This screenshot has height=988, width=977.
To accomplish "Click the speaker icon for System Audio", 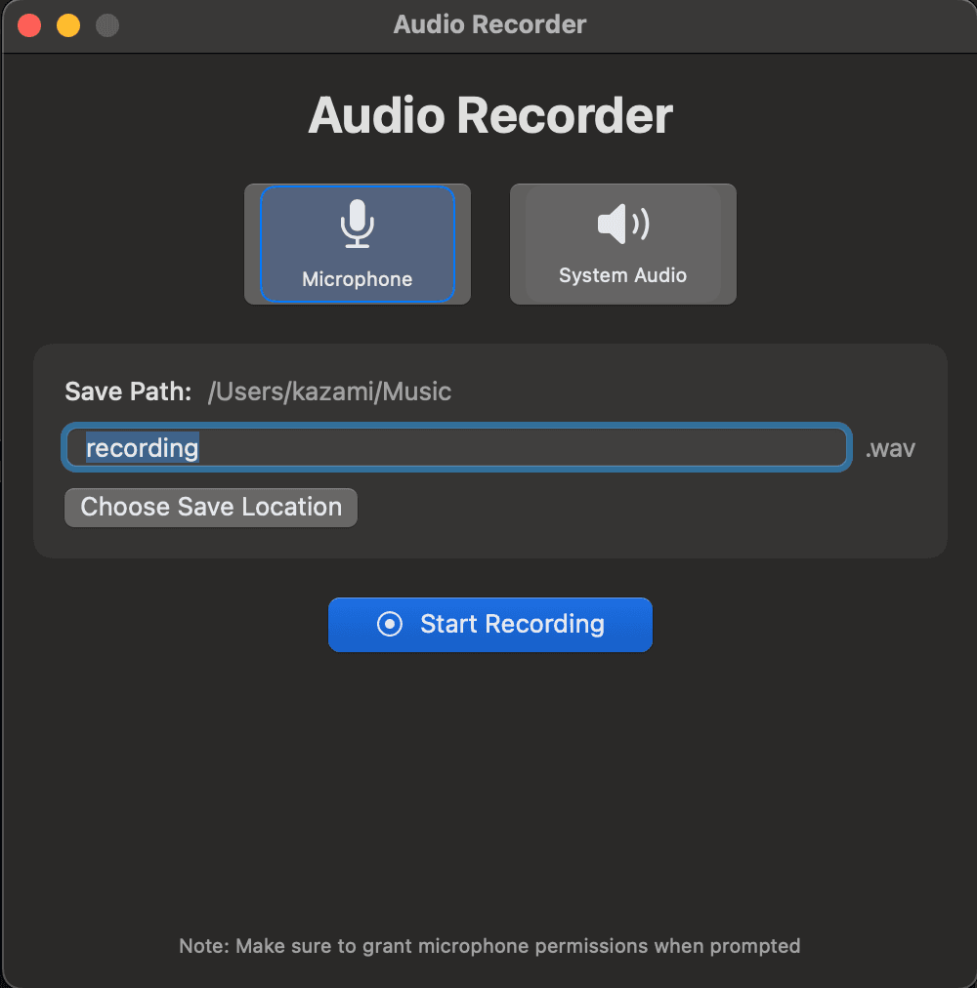I will [x=622, y=225].
